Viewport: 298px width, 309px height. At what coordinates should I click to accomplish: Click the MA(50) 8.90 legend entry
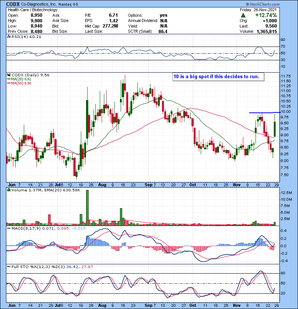(x=21, y=83)
